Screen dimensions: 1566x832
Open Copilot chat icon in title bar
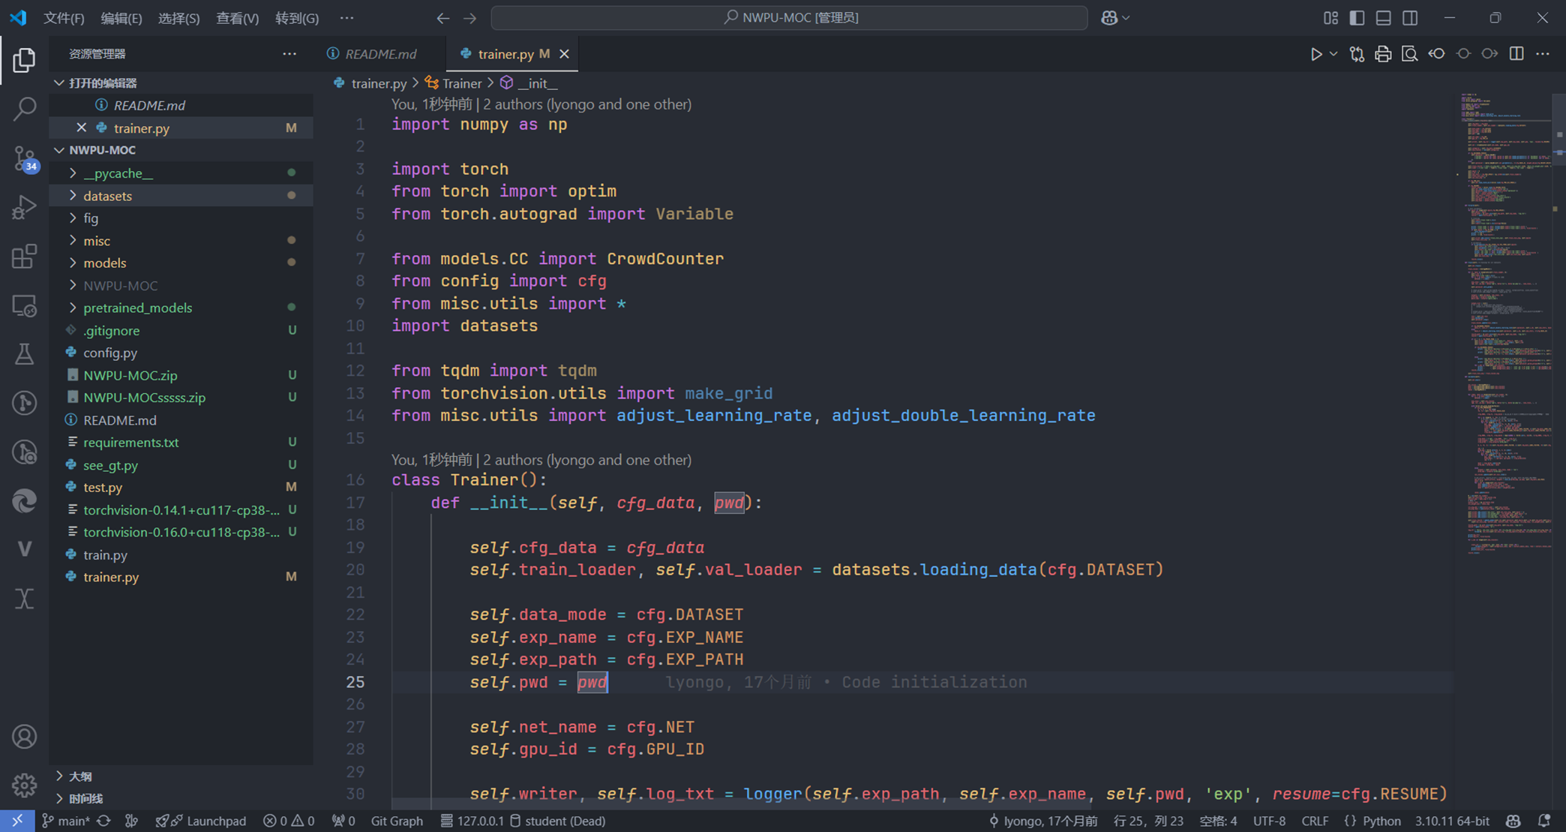click(1109, 18)
